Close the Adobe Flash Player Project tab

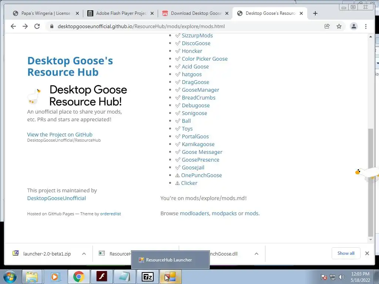152,13
